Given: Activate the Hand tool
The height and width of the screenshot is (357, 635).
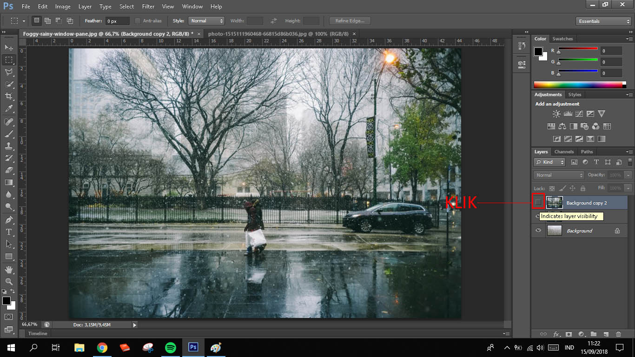Looking at the screenshot, I should [9, 269].
